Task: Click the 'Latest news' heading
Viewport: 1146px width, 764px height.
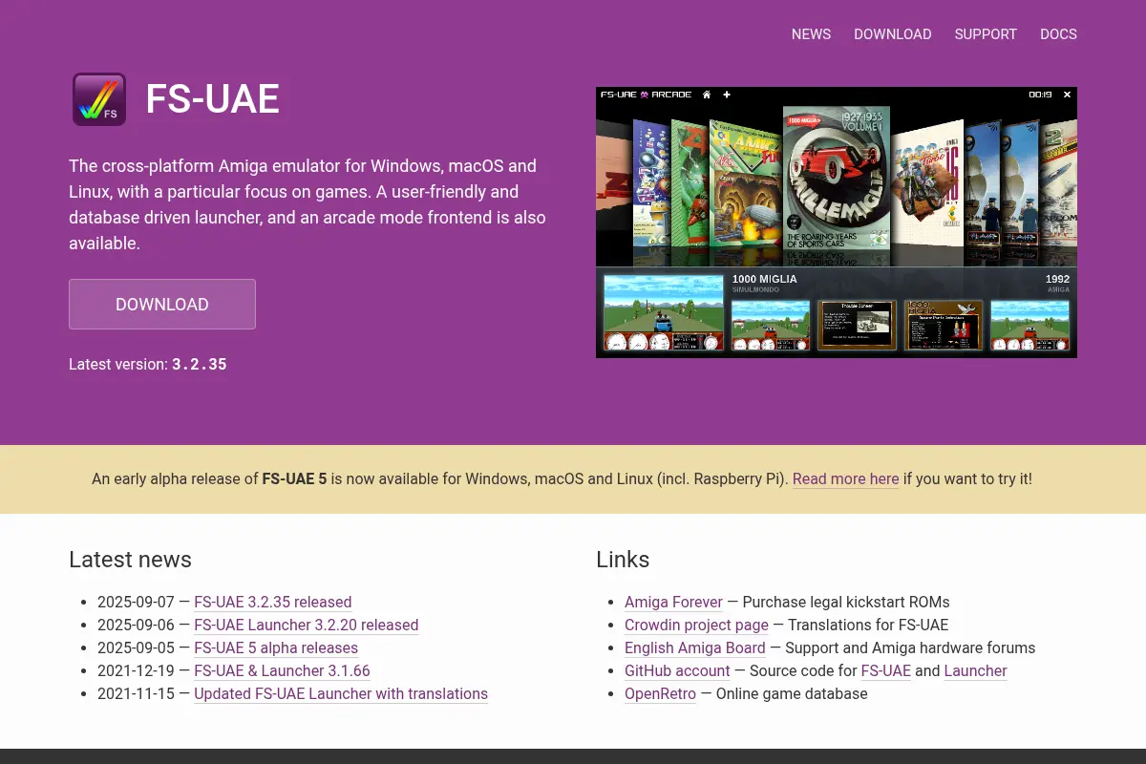Action: (130, 560)
